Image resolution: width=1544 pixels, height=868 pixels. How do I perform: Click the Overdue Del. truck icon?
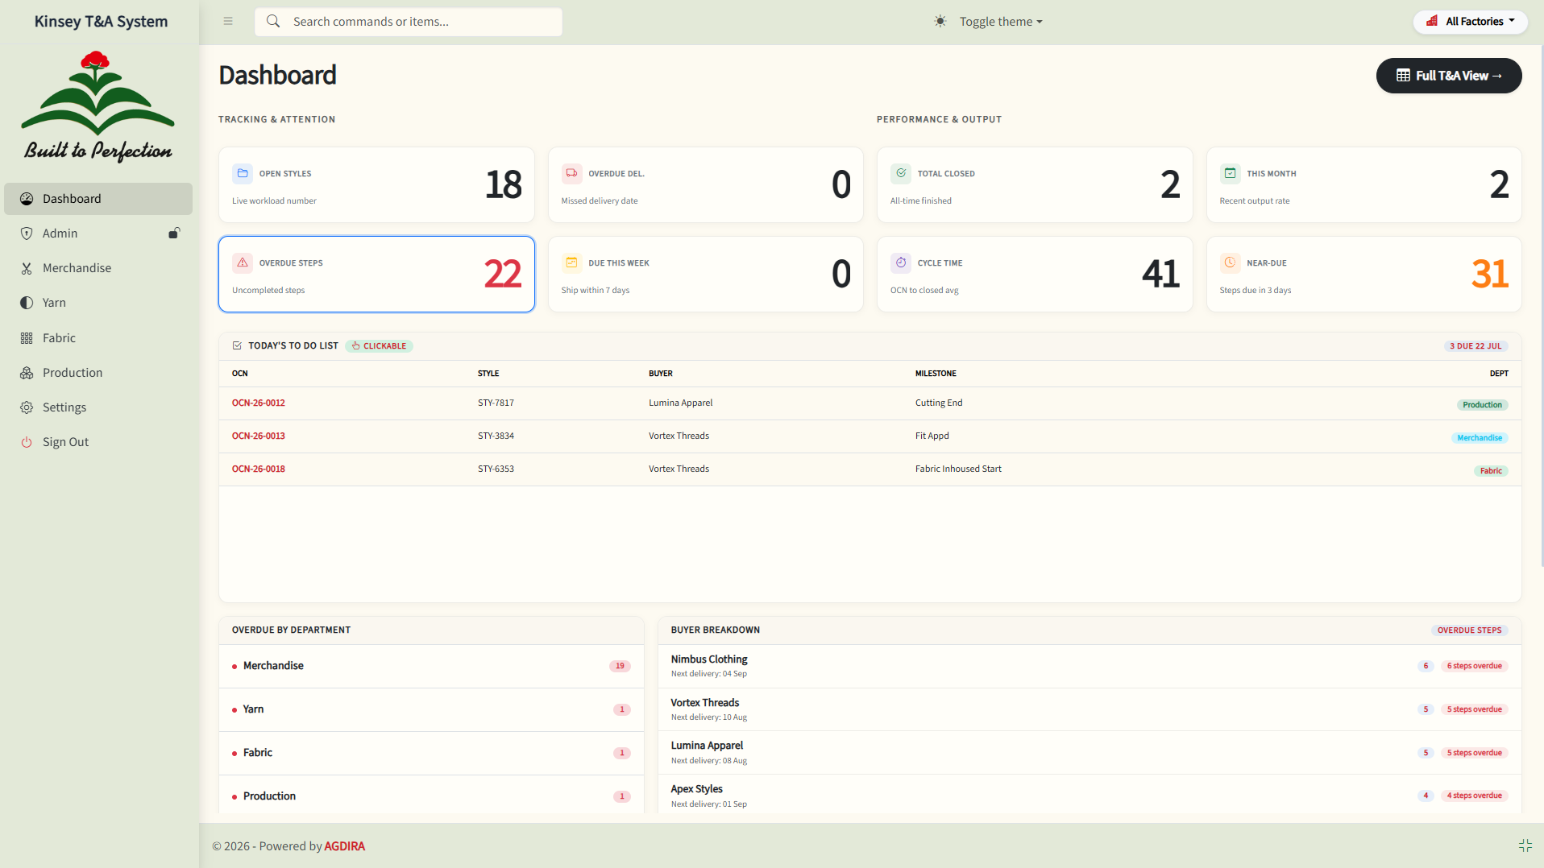point(571,173)
